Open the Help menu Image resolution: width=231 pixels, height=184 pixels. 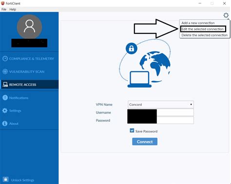click(x=13, y=9)
